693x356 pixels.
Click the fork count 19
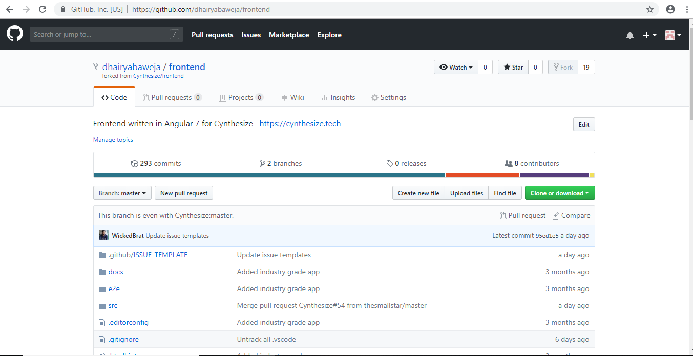[x=586, y=68]
